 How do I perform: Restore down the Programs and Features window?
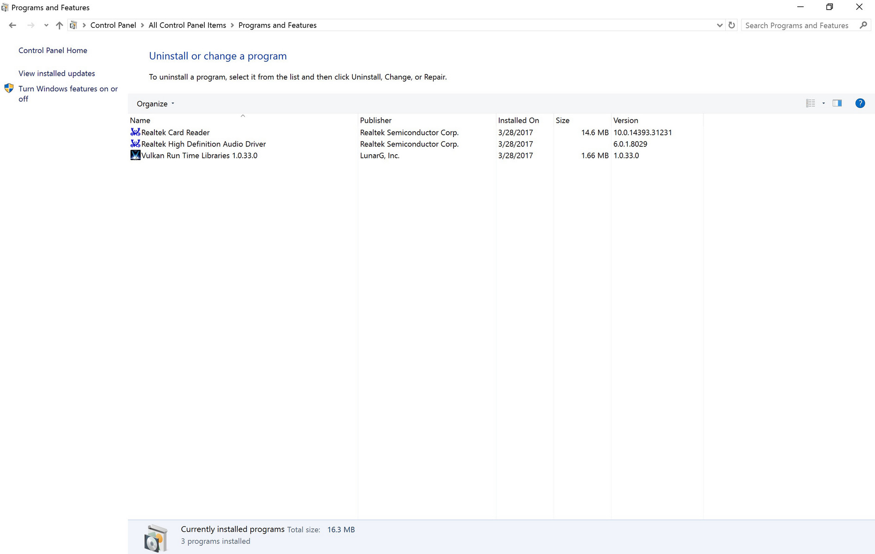tap(830, 7)
